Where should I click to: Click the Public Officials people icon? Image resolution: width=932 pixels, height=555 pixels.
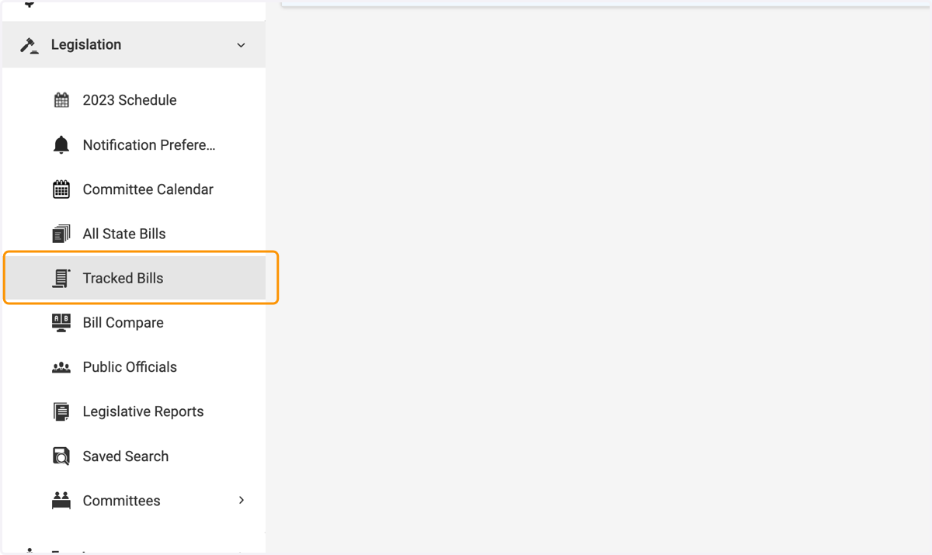click(x=61, y=367)
